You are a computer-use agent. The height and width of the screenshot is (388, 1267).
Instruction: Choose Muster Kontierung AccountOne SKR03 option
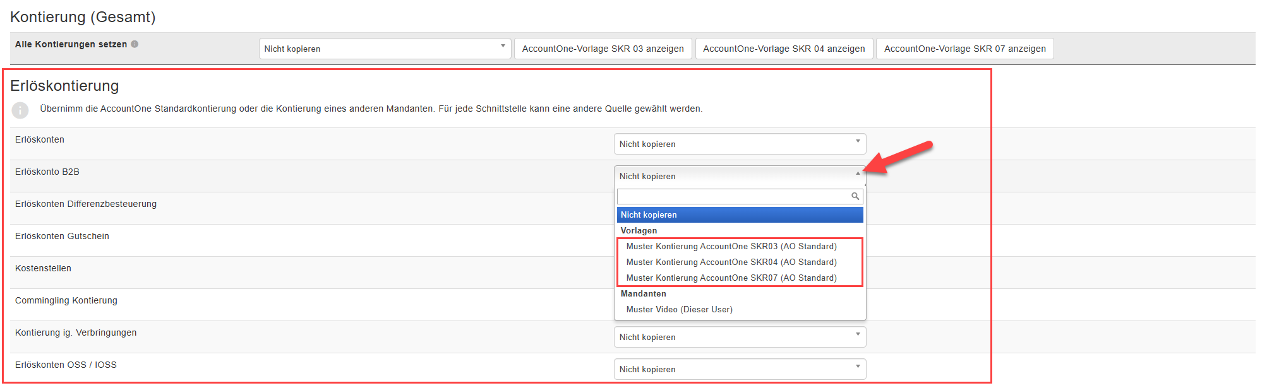[x=740, y=247]
